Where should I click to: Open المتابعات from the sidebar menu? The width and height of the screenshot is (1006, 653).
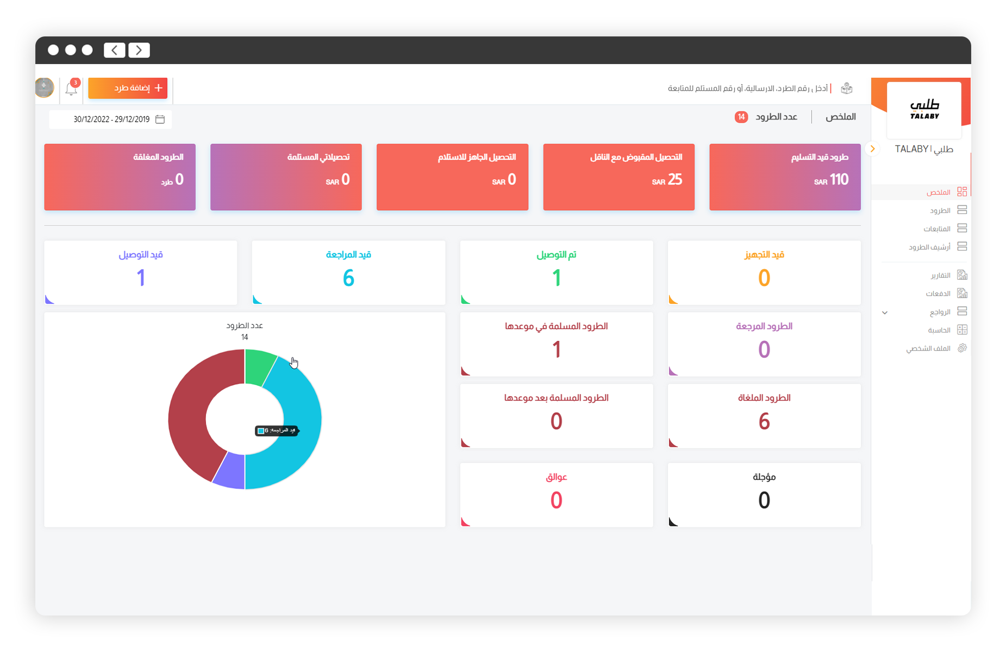936,229
